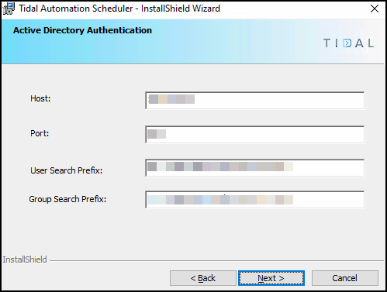Image resolution: width=387 pixels, height=292 pixels.
Task: Click the Port: label text
Action: coord(40,133)
